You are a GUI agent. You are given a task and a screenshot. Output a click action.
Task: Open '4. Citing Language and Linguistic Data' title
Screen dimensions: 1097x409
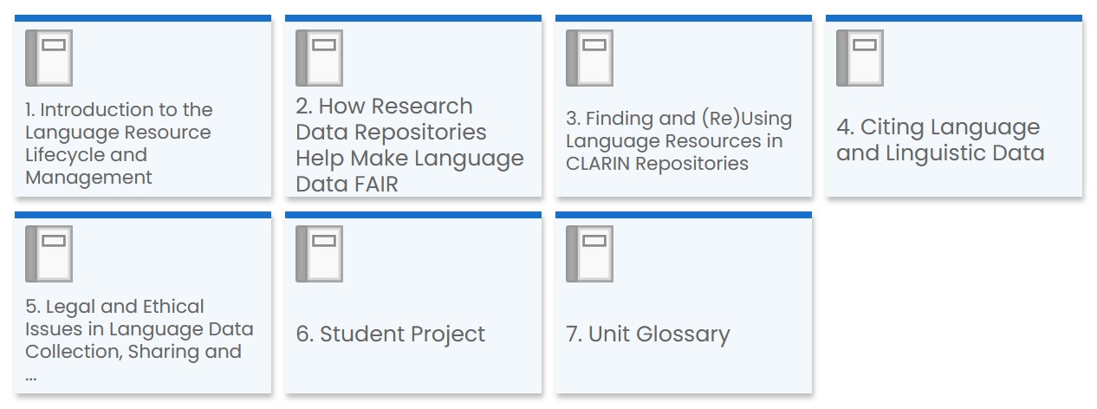pos(940,140)
